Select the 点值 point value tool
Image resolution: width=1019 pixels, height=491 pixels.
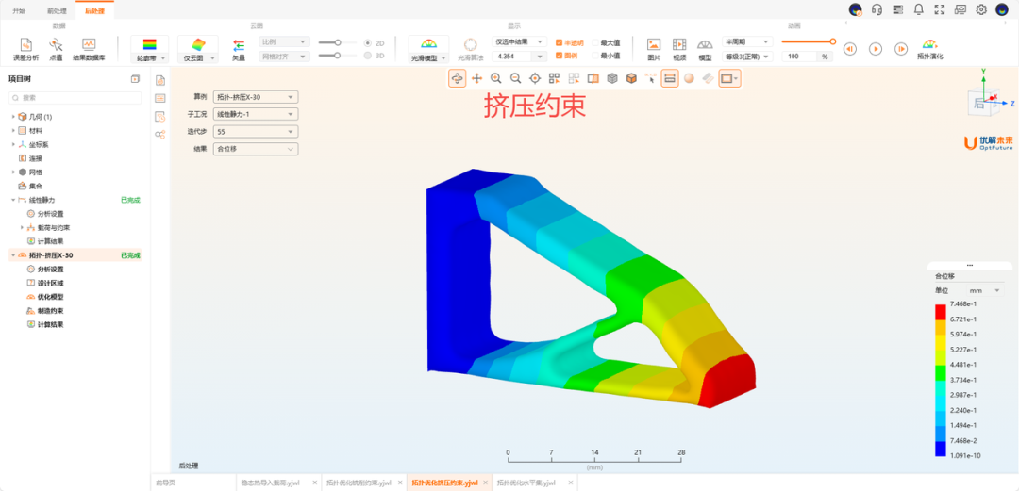pyautogui.click(x=56, y=47)
